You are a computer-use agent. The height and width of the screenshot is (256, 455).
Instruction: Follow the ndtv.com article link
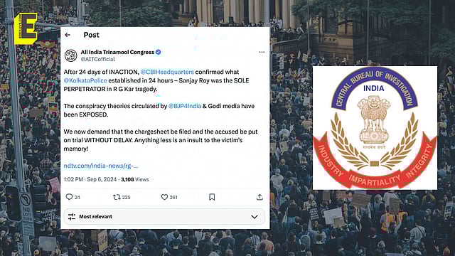pyautogui.click(x=101, y=166)
